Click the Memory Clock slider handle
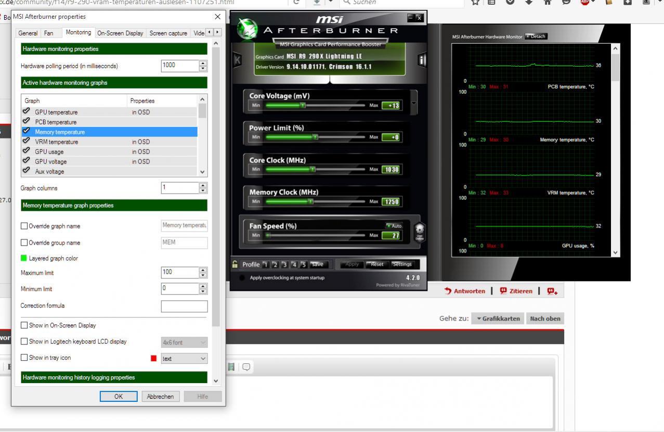 point(310,201)
